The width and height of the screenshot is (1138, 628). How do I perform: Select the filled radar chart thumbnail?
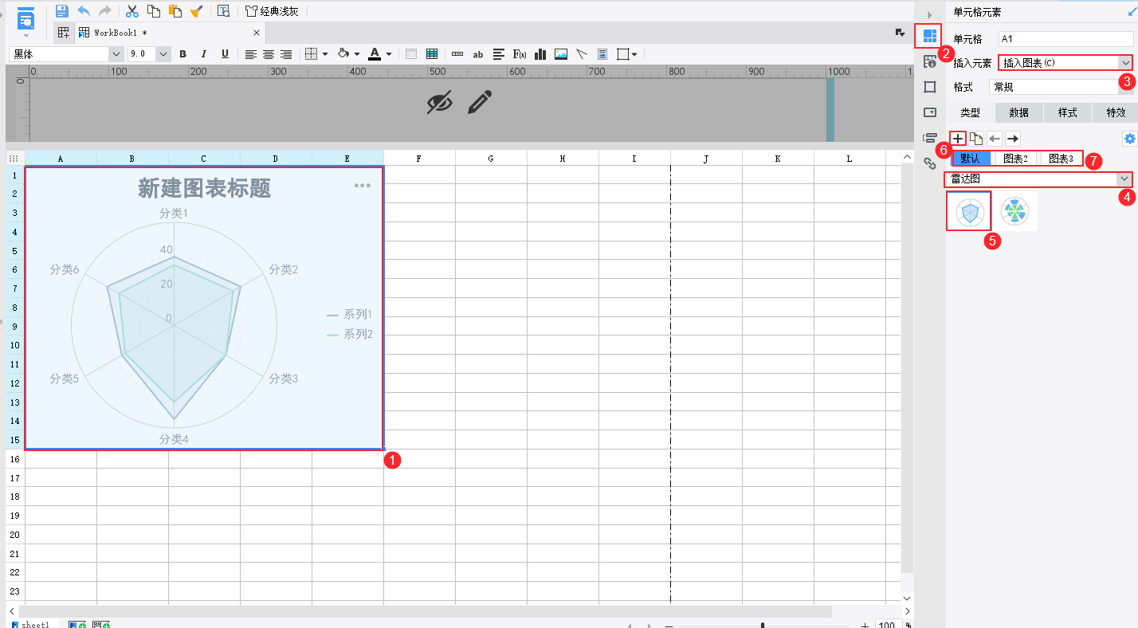[x=969, y=211]
